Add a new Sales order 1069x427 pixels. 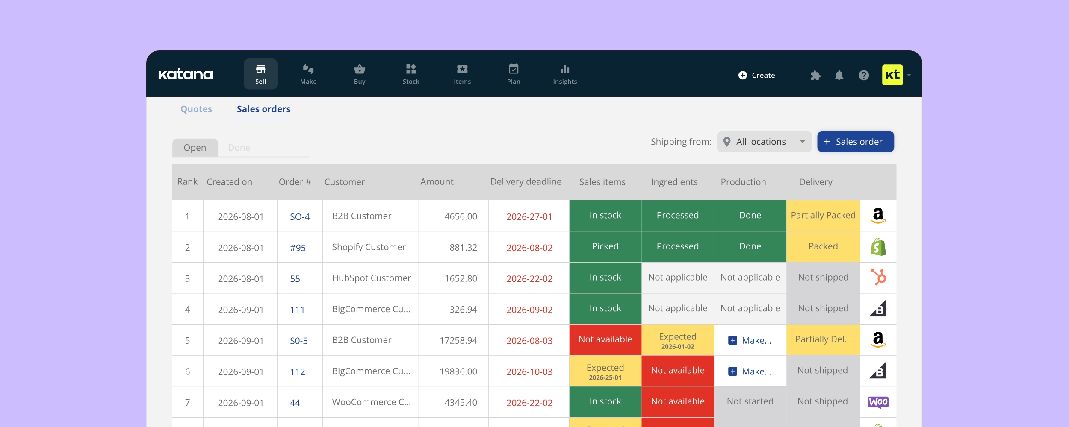855,142
